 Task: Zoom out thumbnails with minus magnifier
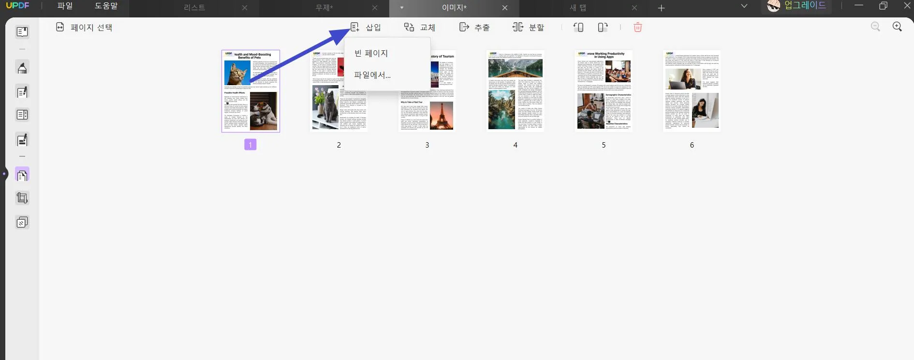pos(875,27)
